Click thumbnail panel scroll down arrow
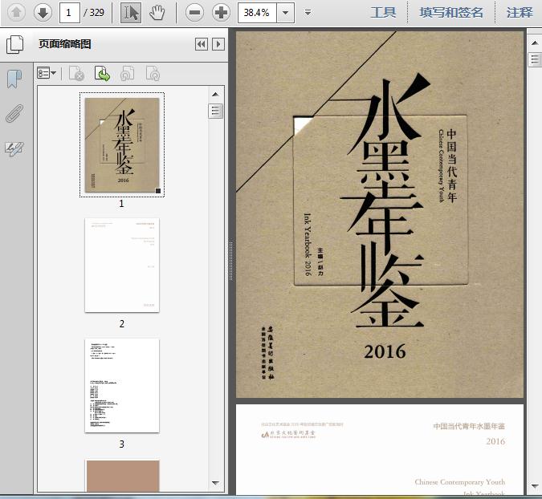The height and width of the screenshot is (499, 542). point(215,483)
